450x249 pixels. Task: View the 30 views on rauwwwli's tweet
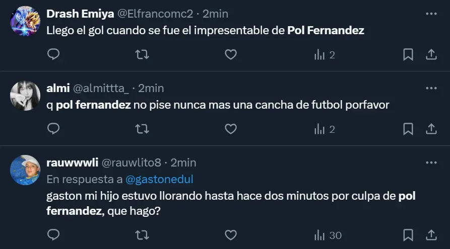[x=328, y=234]
